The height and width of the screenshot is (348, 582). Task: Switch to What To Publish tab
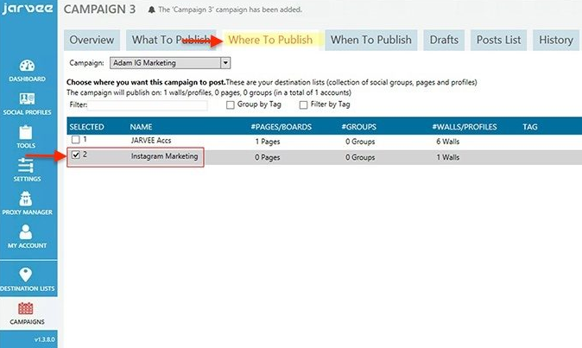[171, 40]
